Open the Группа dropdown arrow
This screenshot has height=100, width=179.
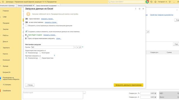coord(75,47)
